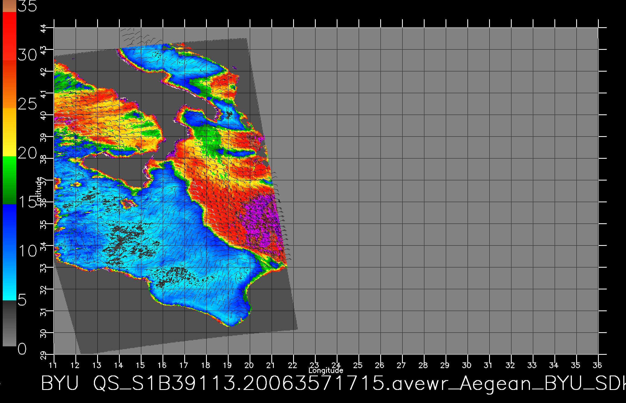626x403 pixels.
Task: Click the colorbar label 35
Action: (x=27, y=6)
